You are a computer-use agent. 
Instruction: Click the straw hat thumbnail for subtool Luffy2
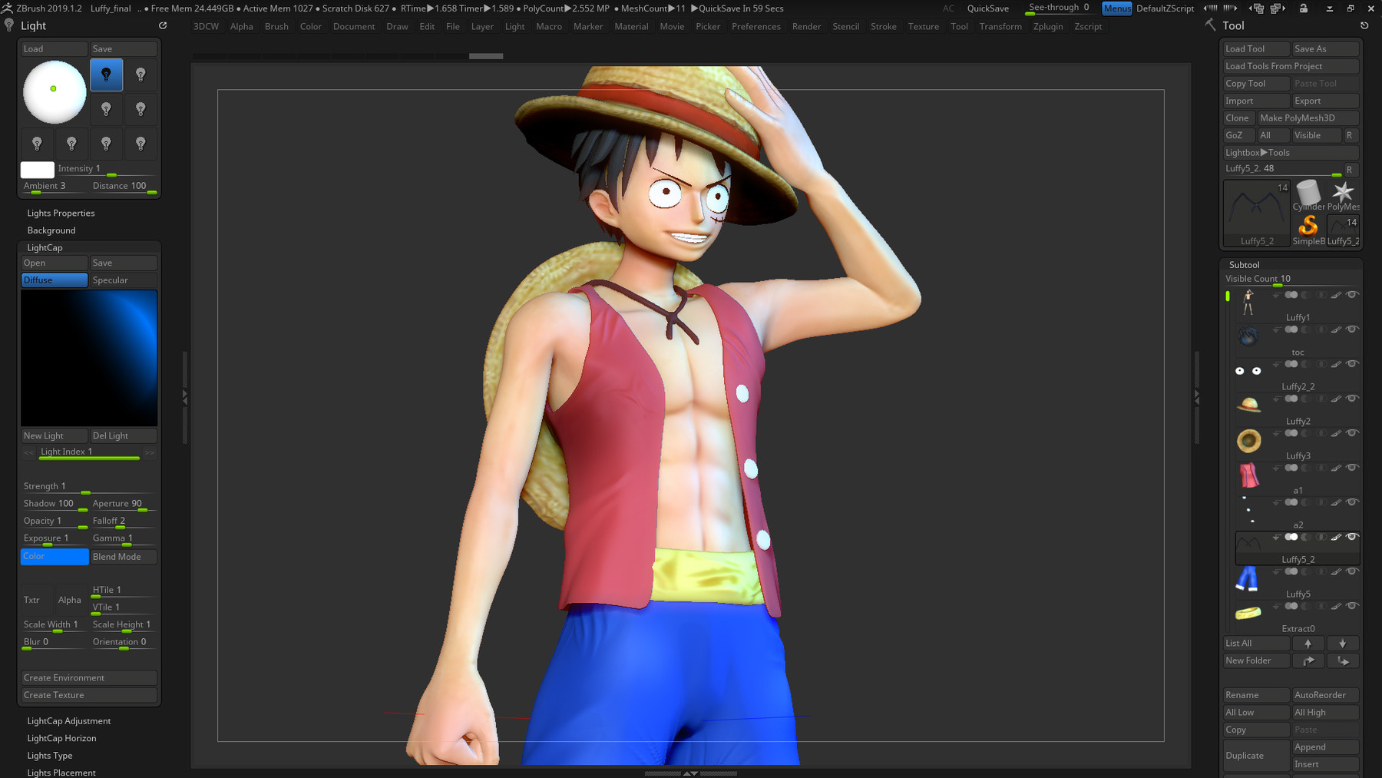click(x=1250, y=405)
